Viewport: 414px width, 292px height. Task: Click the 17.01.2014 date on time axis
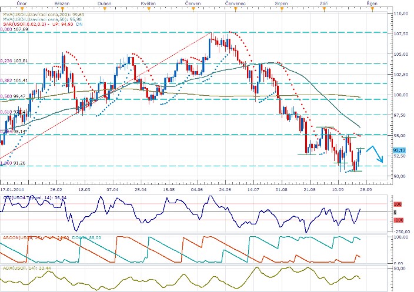coord(12,190)
